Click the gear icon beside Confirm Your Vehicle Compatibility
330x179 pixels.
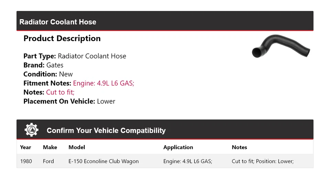[x=32, y=130]
